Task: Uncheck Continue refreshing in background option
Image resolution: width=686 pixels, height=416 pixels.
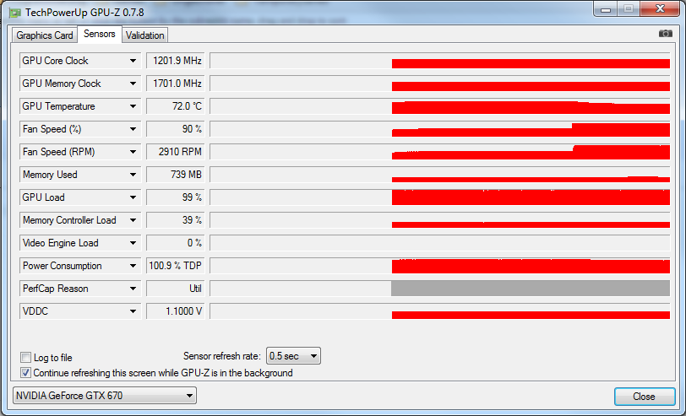Action: pyautogui.click(x=26, y=373)
